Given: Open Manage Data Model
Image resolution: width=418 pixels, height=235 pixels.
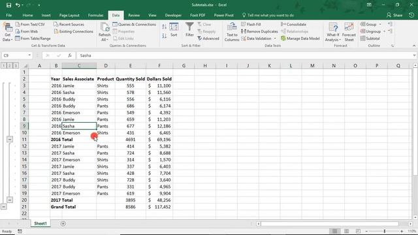Looking at the screenshot, I should coord(300,39).
